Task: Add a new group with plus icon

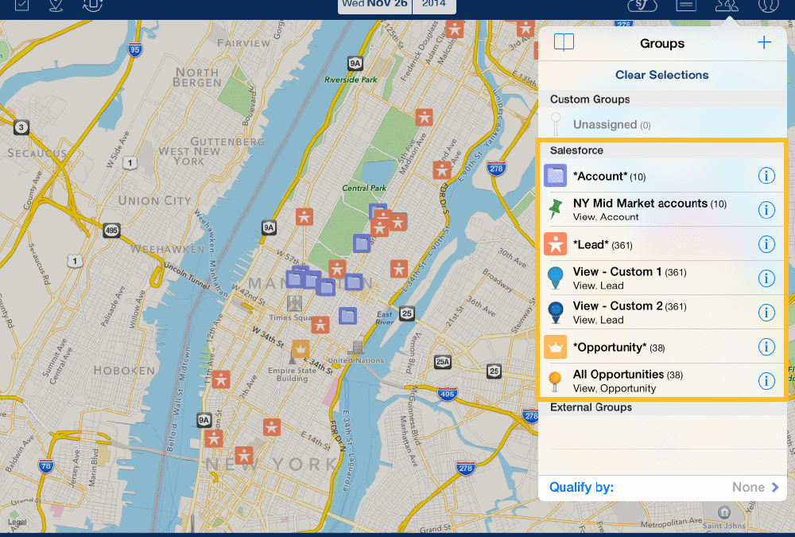Action: (x=764, y=42)
